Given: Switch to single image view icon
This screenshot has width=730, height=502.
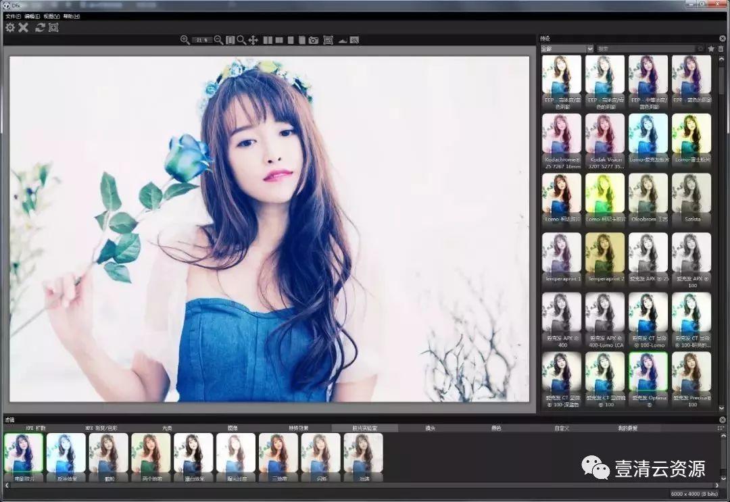Looking at the screenshot, I should pos(291,41).
